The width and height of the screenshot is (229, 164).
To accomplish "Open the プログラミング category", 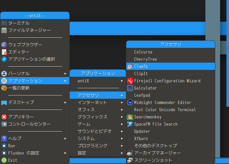I will (x=98, y=146).
